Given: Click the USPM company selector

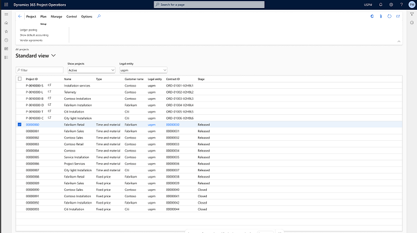Looking at the screenshot, I should click(x=368, y=5).
